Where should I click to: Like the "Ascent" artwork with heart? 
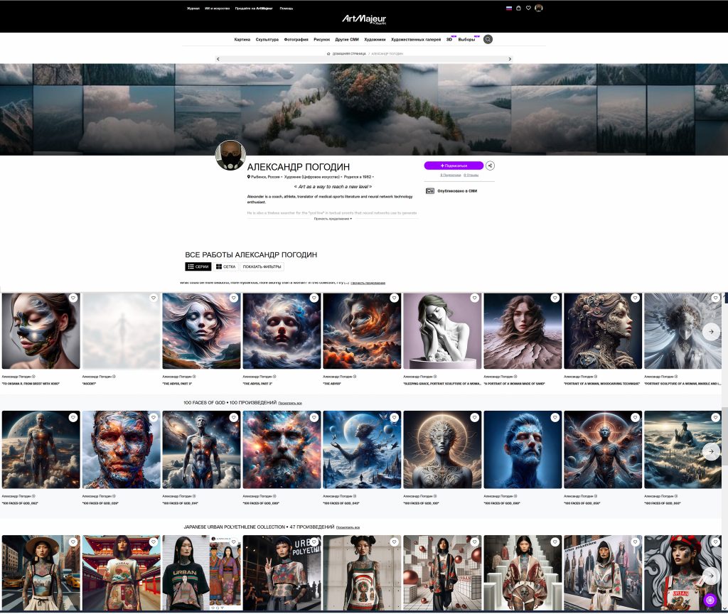tap(153, 298)
